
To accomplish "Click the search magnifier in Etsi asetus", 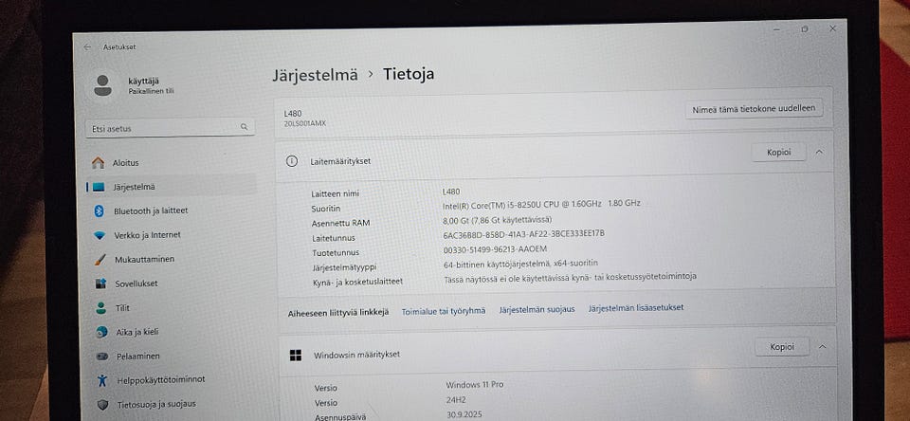I will (x=245, y=127).
